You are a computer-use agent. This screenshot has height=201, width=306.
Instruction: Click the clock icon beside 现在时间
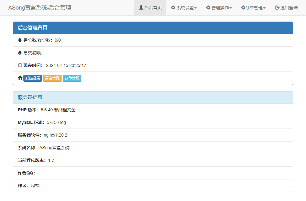click(x=20, y=65)
